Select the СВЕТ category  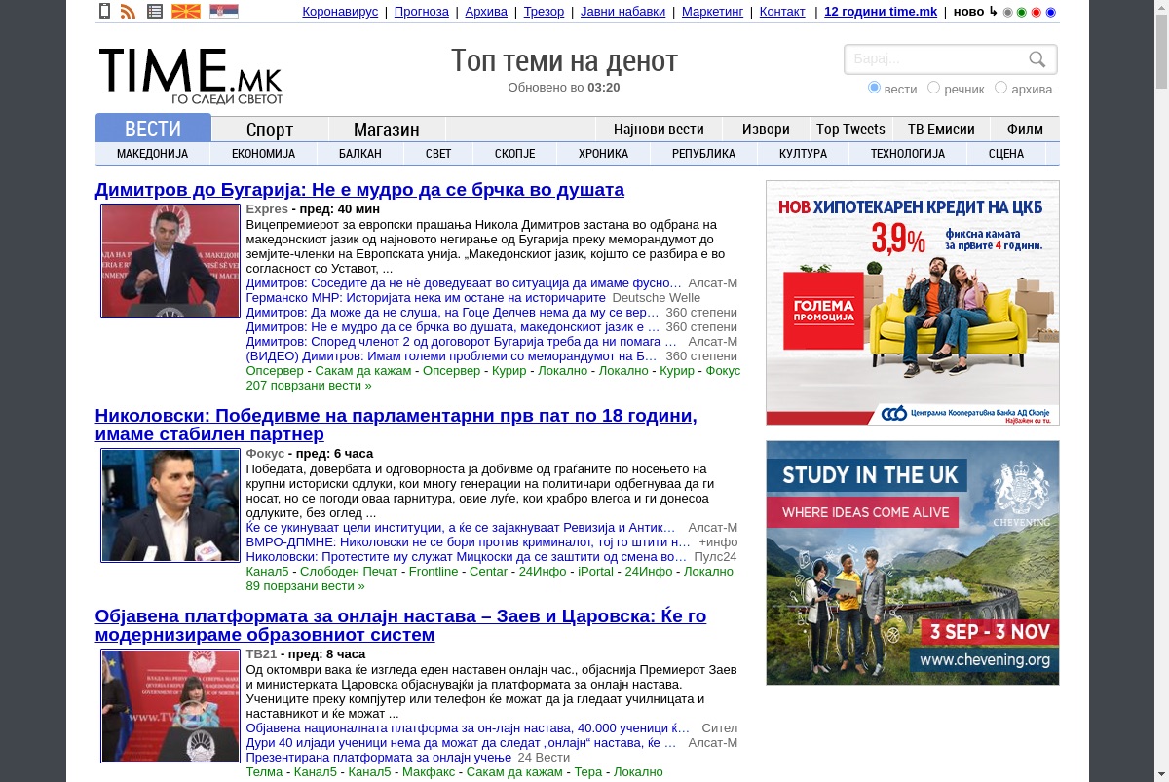click(438, 154)
